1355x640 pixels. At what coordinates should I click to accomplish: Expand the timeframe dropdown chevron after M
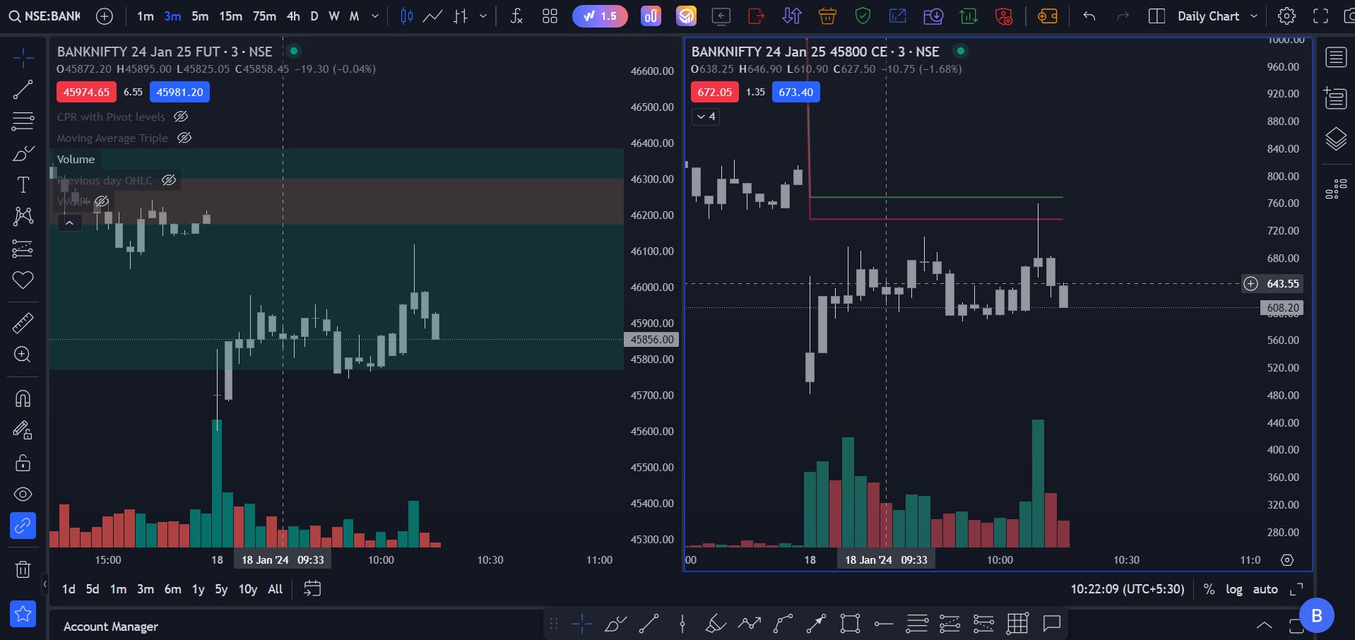[x=375, y=16]
